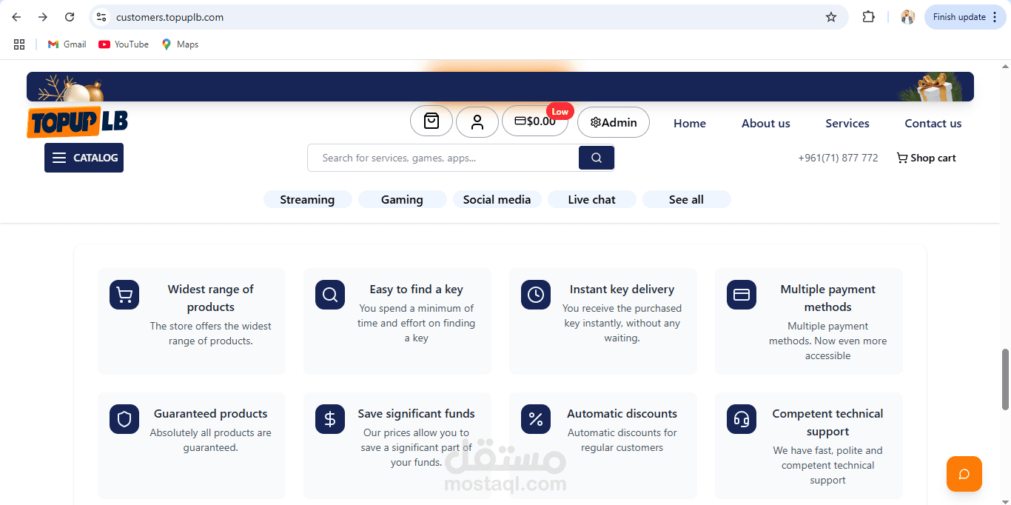Viewport: 1011px width, 505px height.
Task: Open the Maps bookmark
Action: tap(180, 44)
